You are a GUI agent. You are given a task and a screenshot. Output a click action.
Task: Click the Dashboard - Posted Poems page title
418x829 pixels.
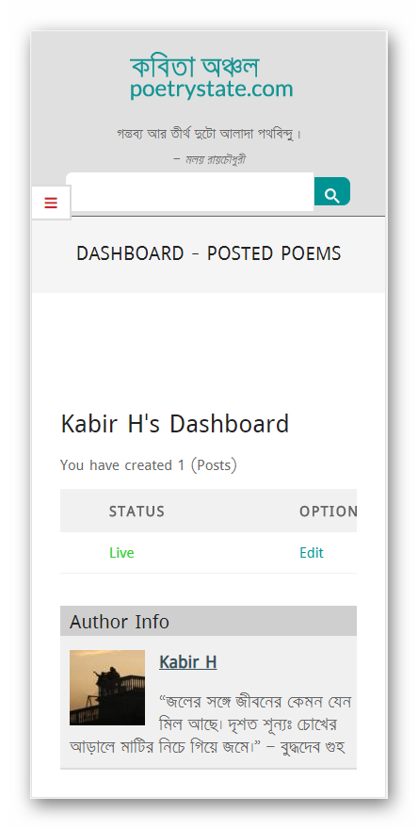209,253
